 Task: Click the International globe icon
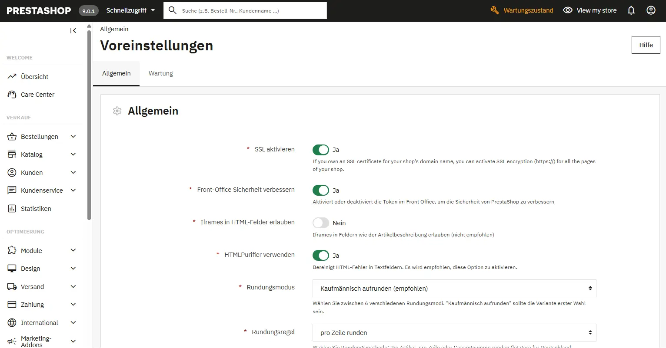[12, 323]
